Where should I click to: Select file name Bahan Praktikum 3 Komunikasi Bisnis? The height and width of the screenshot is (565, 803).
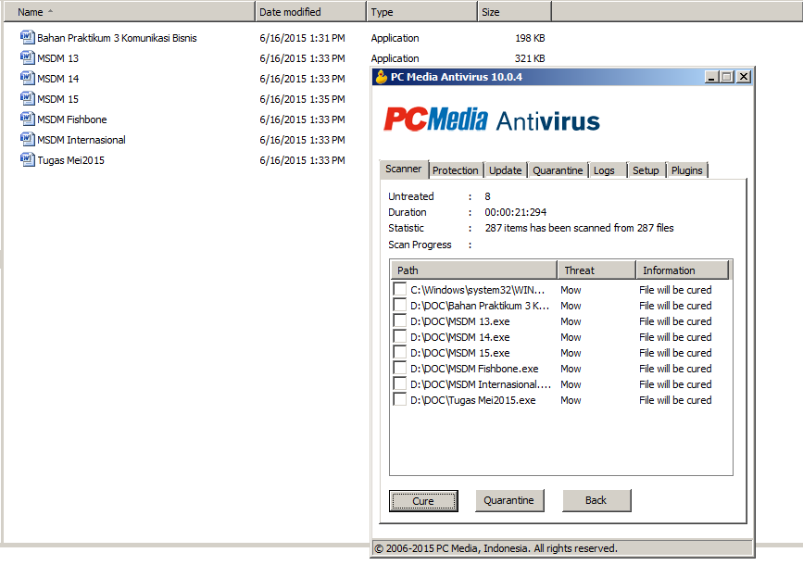coord(117,38)
